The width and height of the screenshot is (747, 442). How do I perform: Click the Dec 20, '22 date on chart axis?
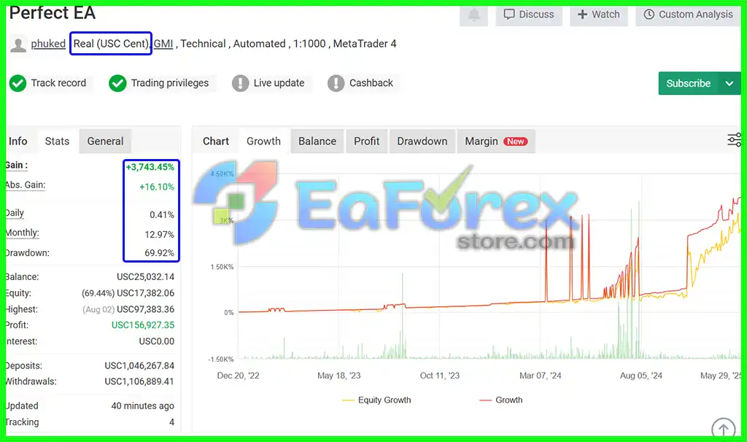(x=239, y=376)
